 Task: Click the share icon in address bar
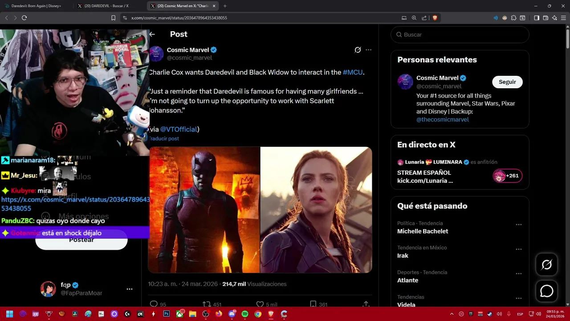pyautogui.click(x=424, y=18)
